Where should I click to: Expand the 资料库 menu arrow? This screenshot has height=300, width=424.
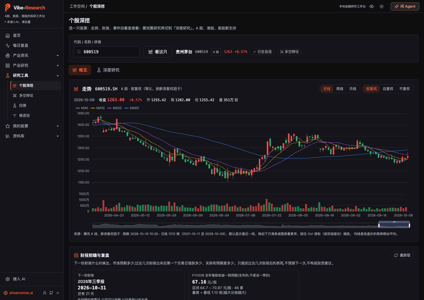tap(58, 136)
